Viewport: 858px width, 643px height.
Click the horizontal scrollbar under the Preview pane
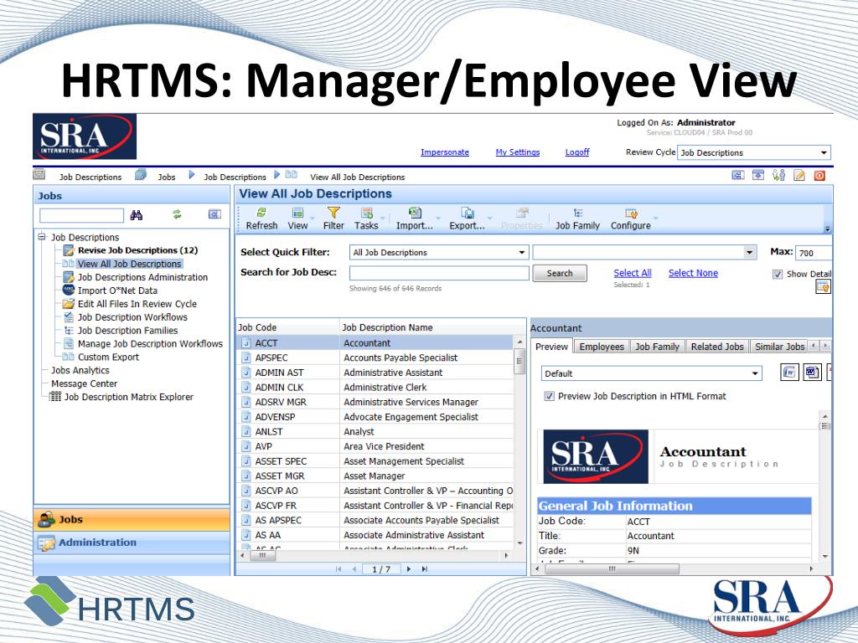point(612,569)
